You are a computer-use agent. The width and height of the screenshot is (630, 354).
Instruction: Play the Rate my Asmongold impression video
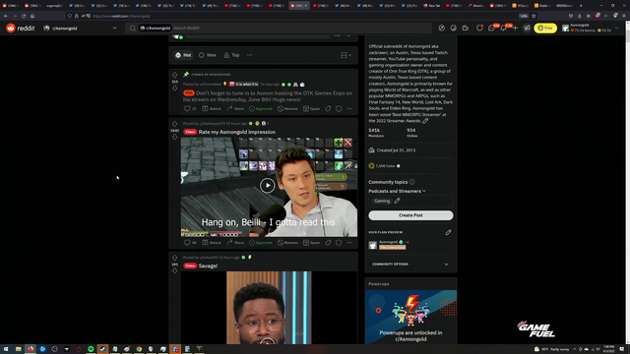pyautogui.click(x=267, y=186)
